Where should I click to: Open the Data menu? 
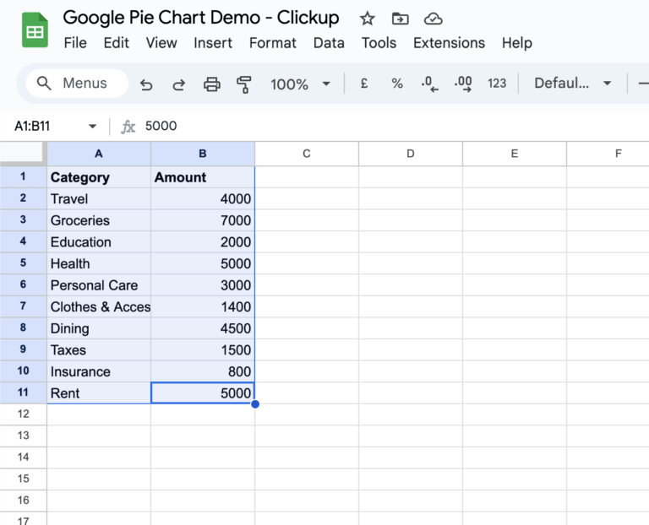pyautogui.click(x=329, y=43)
